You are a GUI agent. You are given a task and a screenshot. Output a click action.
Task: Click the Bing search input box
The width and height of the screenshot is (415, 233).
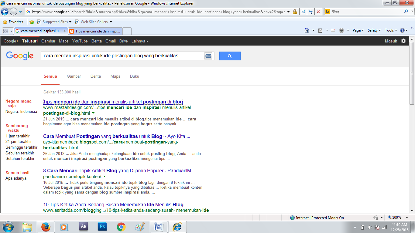point(363,12)
